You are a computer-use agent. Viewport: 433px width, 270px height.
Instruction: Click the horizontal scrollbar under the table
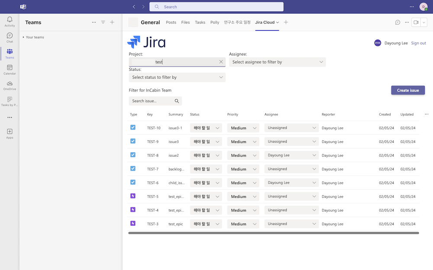(274, 233)
